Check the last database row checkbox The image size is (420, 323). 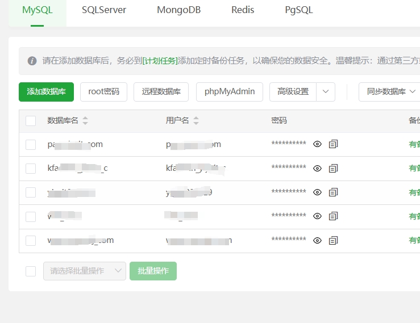click(31, 241)
